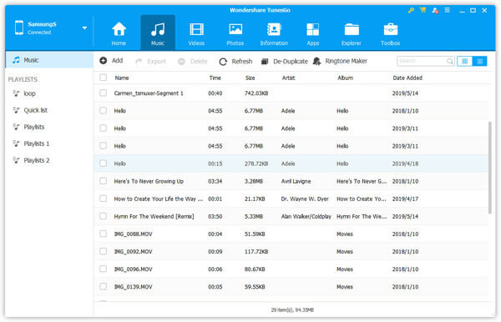Click the key registration icon
Viewport: 501px width, 322px height.
[411, 10]
